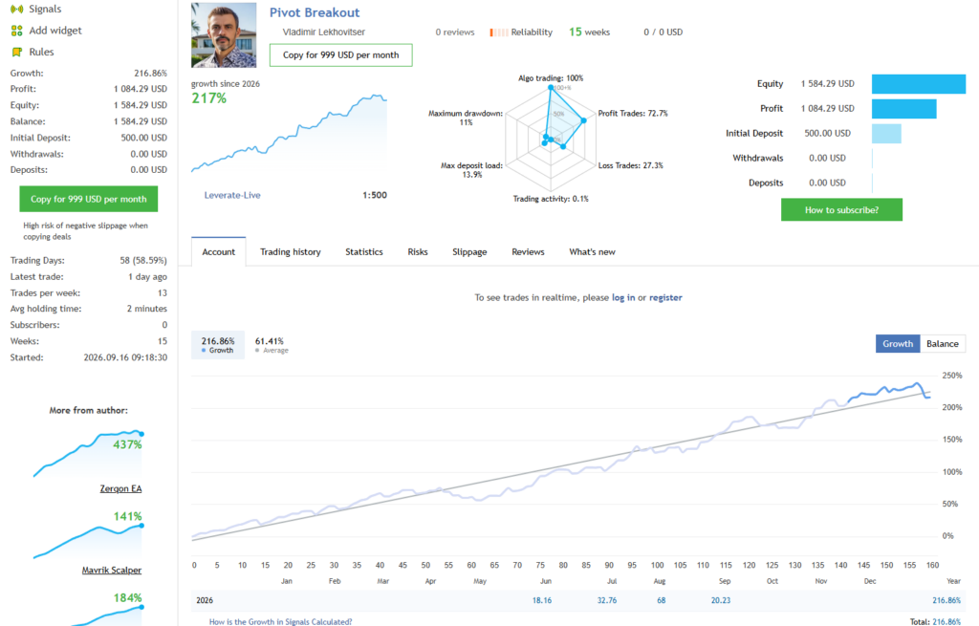The width and height of the screenshot is (979, 626).
Task: Click the July monthly value 32.76
Action: (x=607, y=600)
